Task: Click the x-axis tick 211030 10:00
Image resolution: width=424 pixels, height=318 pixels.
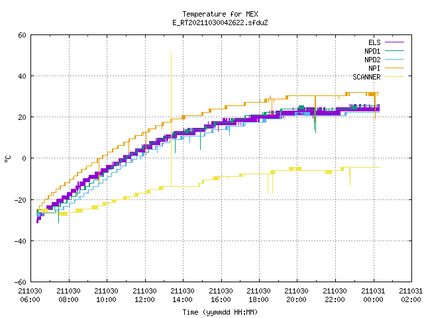Action: (x=107, y=295)
